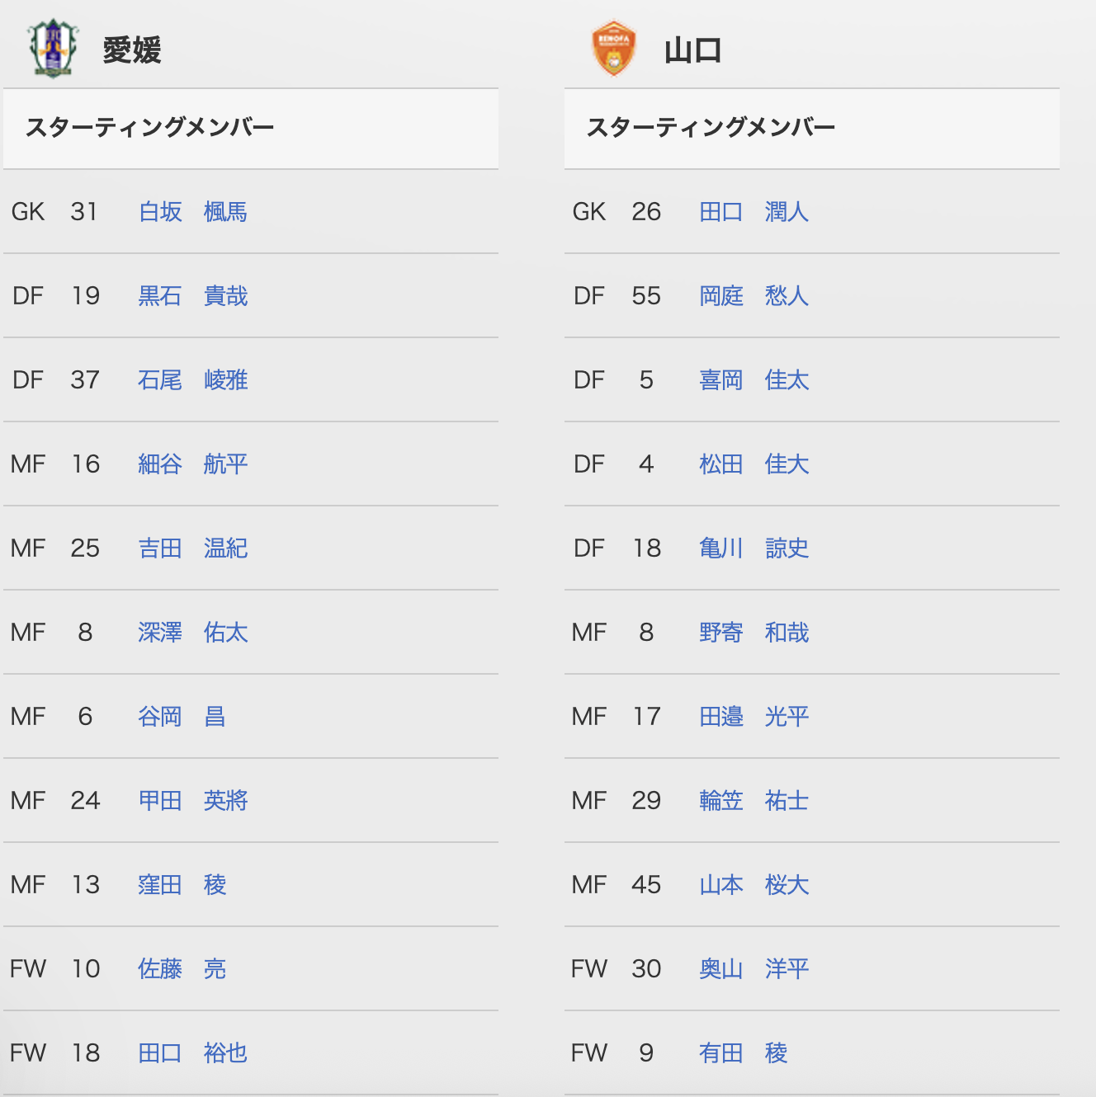Open forward 奥山 洋平 profile link
Screen dimensions: 1096x1097
tap(753, 969)
